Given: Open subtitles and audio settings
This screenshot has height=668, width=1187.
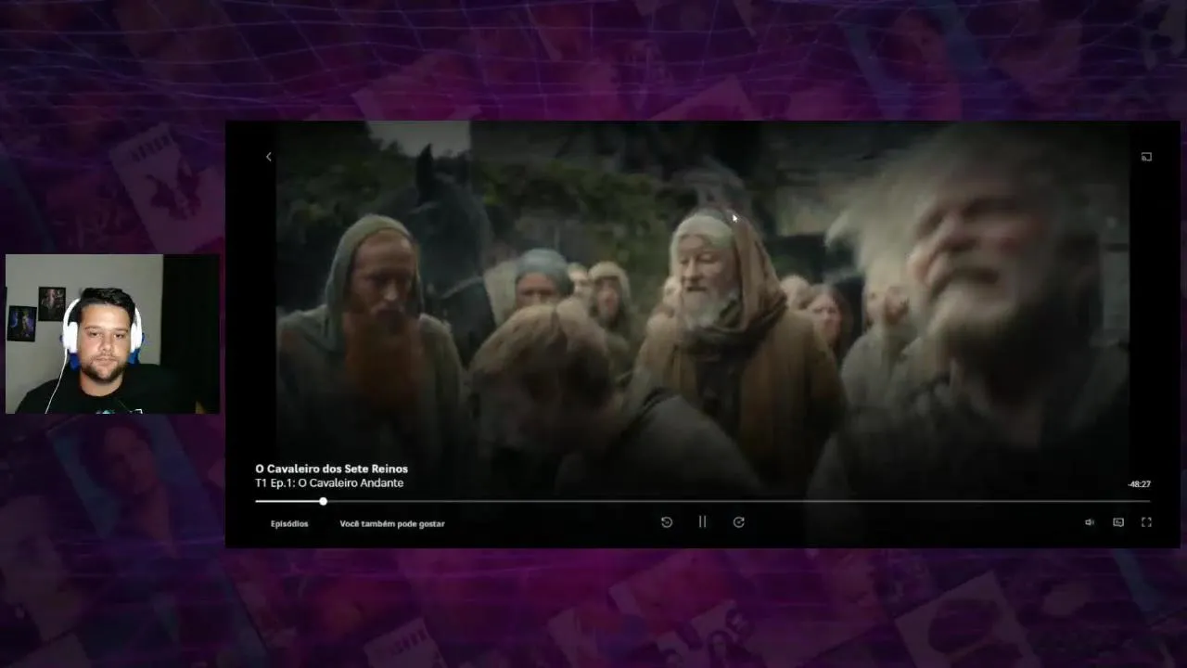Looking at the screenshot, I should [1118, 522].
